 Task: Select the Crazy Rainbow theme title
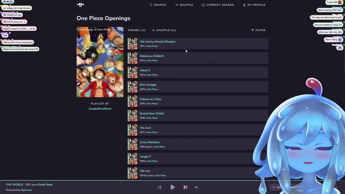[150, 142]
